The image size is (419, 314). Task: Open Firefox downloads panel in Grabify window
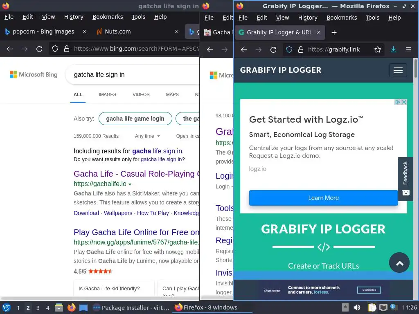click(x=393, y=49)
